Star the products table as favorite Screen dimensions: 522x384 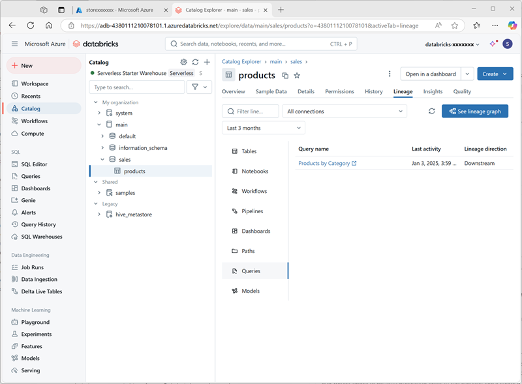coord(297,76)
